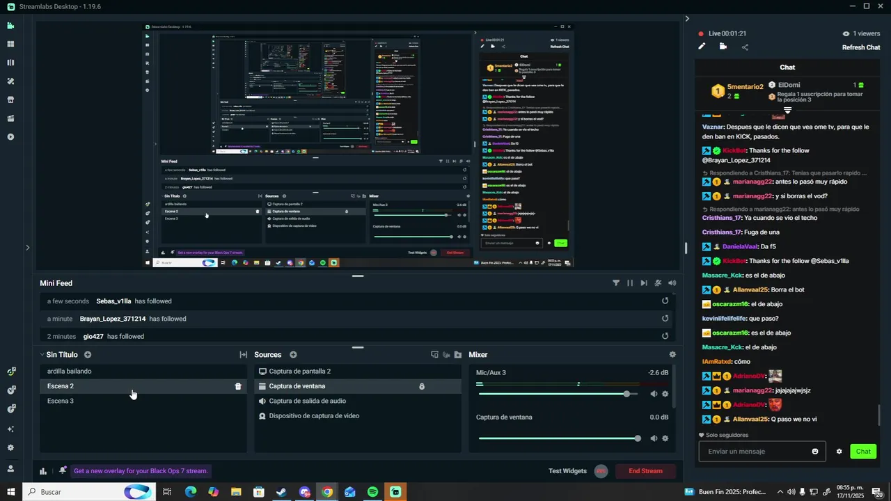Click the Refresh Chat button
Viewport: 891px width, 501px height.
[x=861, y=47]
